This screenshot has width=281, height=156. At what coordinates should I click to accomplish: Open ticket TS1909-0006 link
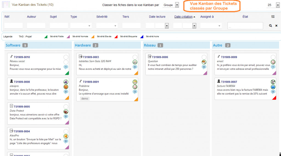(160, 57)
